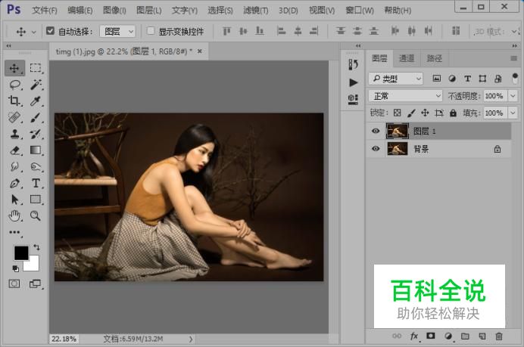524x347 pixels.
Task: Open the 滤镜(T) menu
Action: pyautogui.click(x=255, y=11)
